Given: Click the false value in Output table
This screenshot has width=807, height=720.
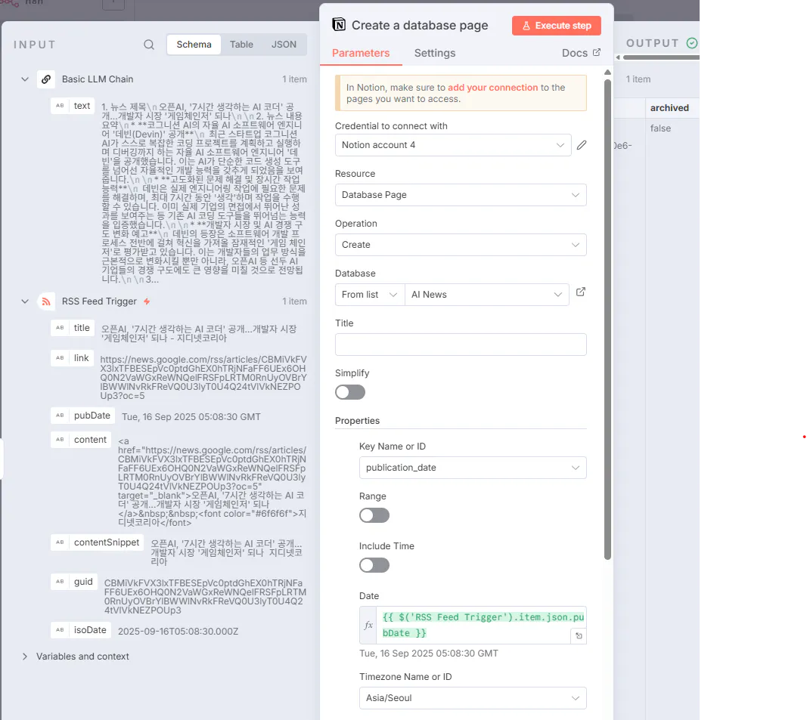Looking at the screenshot, I should click(660, 128).
